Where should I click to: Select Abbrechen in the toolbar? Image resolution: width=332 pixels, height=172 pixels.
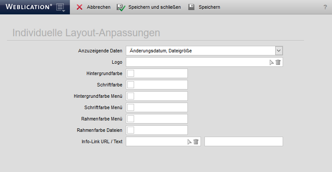(99, 7)
